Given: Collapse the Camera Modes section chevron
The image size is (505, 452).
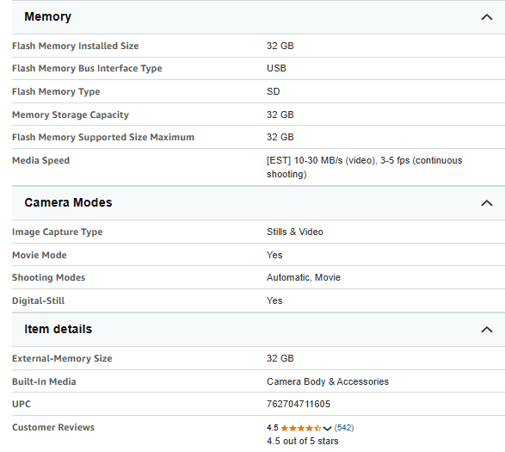Looking at the screenshot, I should pos(487,203).
